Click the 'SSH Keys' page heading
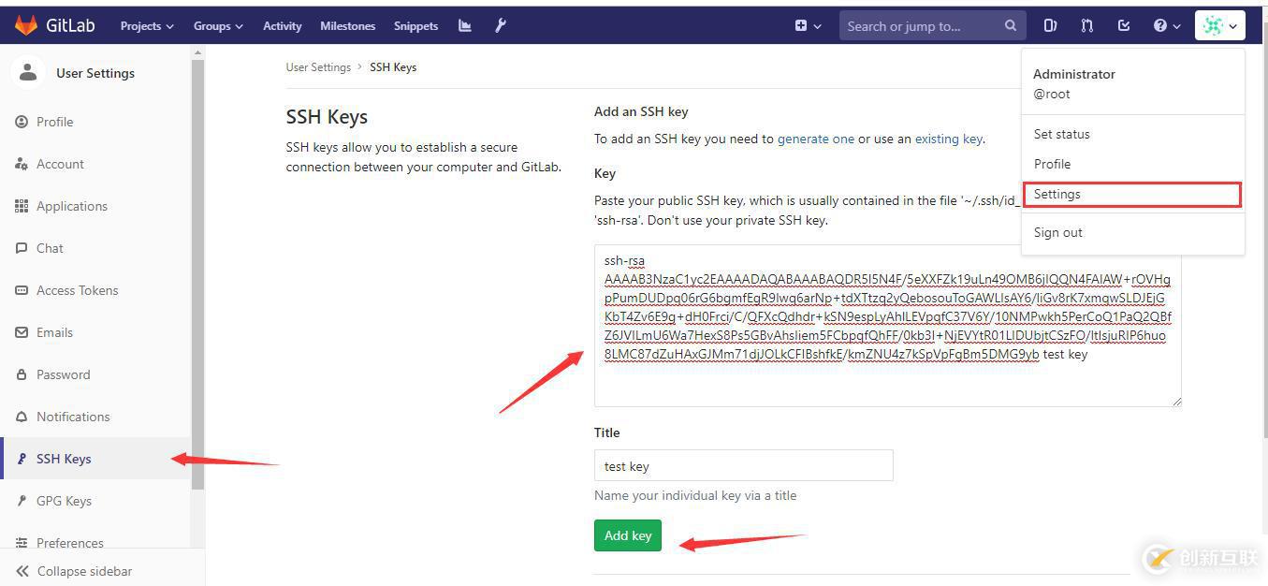This screenshot has width=1268, height=586. (x=327, y=117)
